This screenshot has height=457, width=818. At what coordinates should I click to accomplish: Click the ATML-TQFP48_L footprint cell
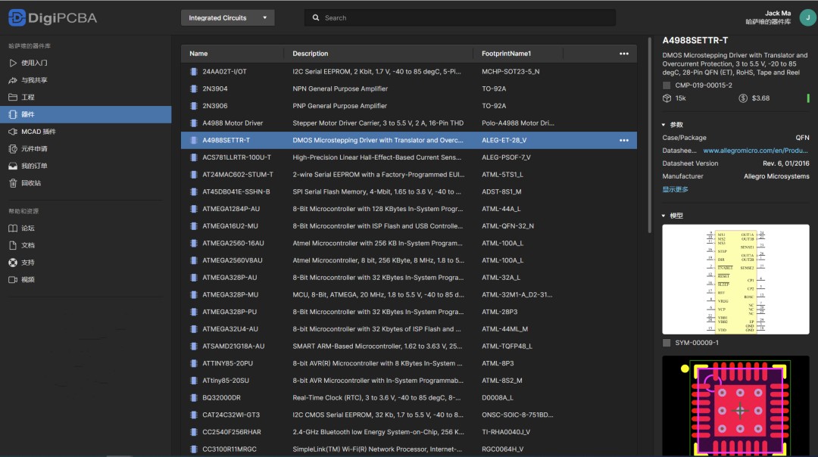click(x=507, y=347)
